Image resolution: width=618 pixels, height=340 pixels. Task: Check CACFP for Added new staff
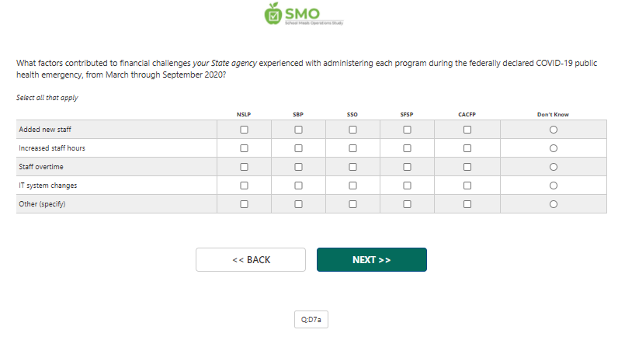click(467, 130)
